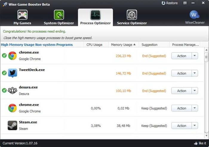Image resolution: width=209 pixels, height=147 pixels.
Task: Switch to the System Optimizer tab
Action: [59, 17]
